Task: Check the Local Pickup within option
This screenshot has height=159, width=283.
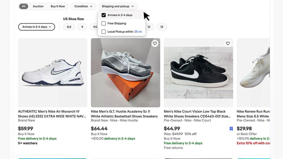Action: tap(104, 32)
